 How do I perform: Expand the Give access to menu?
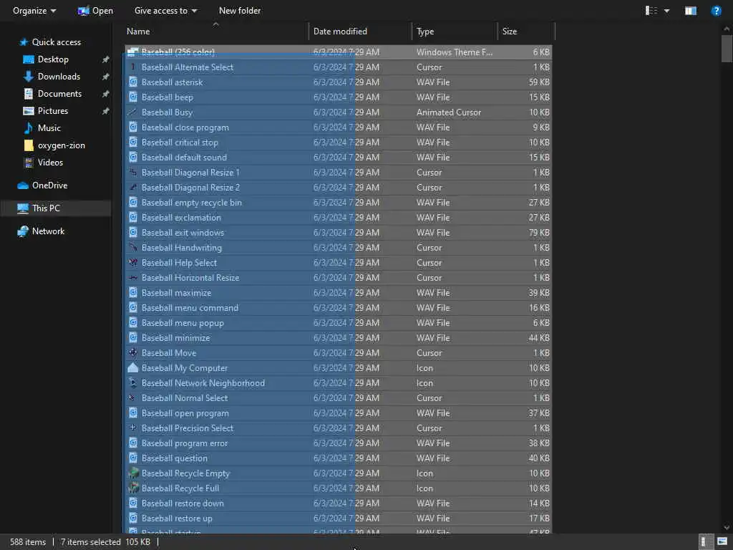click(165, 10)
